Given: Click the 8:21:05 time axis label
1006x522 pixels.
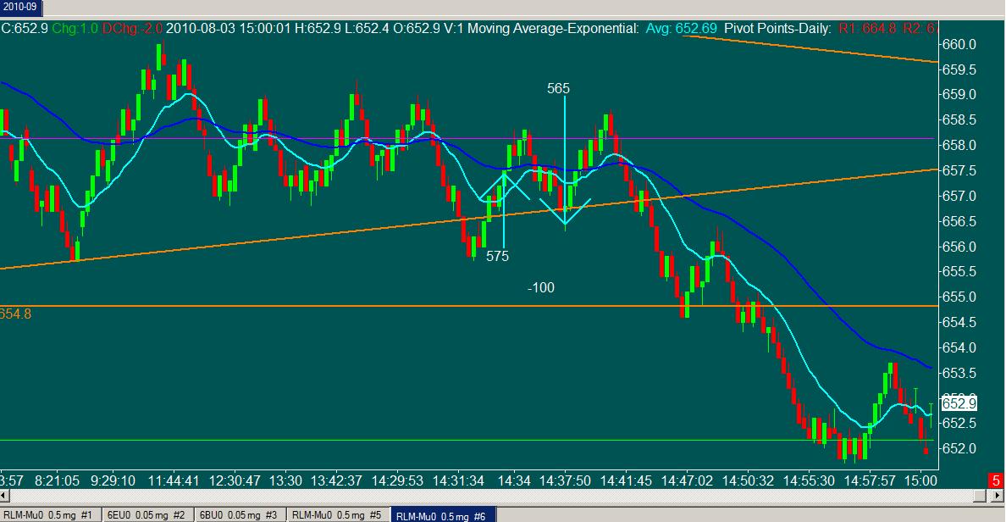Looking at the screenshot, I should [x=58, y=480].
